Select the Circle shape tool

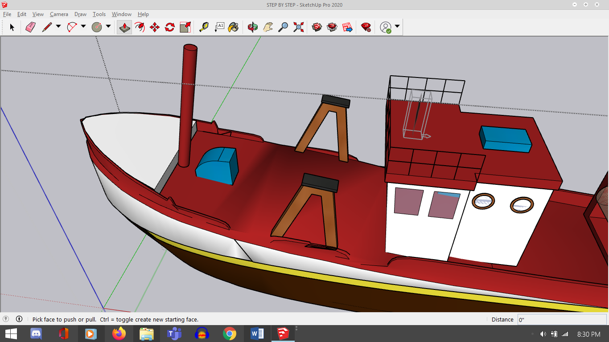click(97, 27)
